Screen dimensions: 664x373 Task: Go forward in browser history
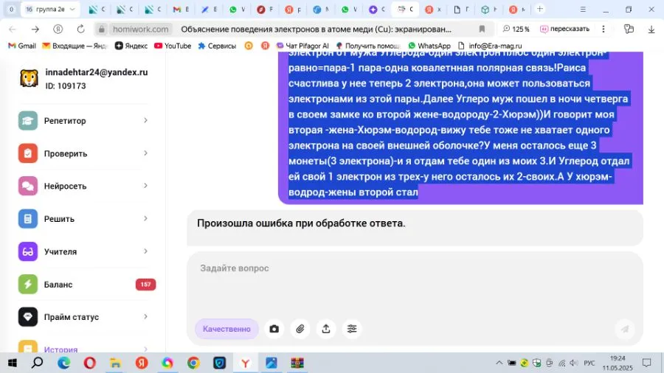[x=35, y=29]
